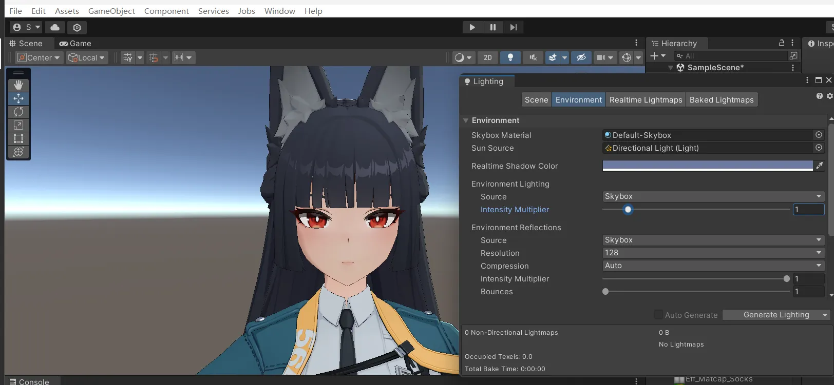
Task: Pick Skybox Material with object selector
Action: [819, 135]
